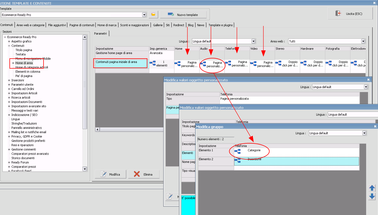Open the Template combo box dropdown arrow
The height and width of the screenshot is (215, 378).
[144, 15]
